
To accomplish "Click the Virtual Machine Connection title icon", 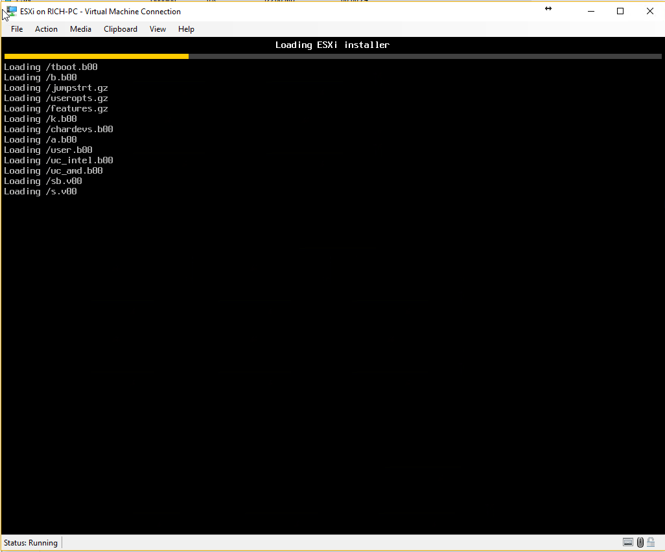I will coord(12,11).
